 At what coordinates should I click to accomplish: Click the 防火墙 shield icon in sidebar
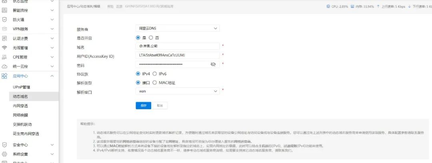coord(4,20)
